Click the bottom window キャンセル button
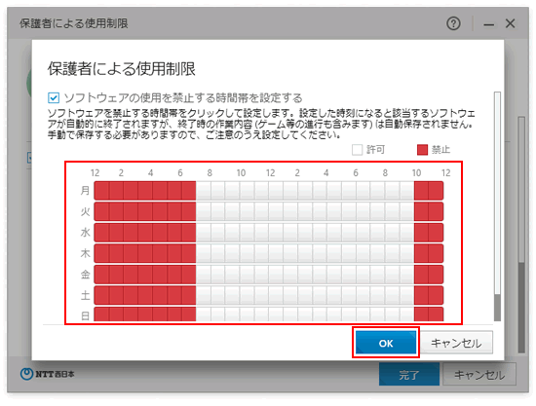 [x=479, y=375]
